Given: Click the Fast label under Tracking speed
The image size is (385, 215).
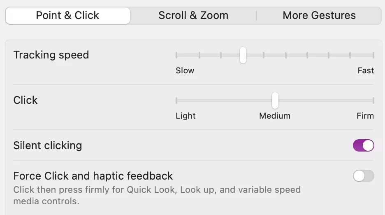Looking at the screenshot, I should [x=366, y=70].
